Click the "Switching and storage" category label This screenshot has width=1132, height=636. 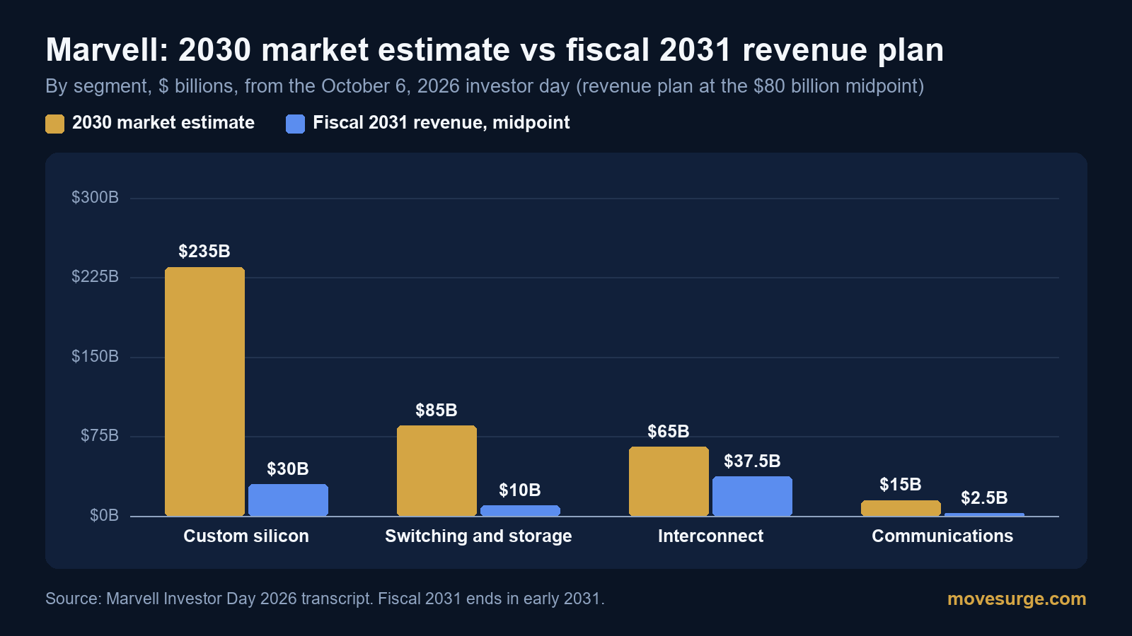click(478, 536)
